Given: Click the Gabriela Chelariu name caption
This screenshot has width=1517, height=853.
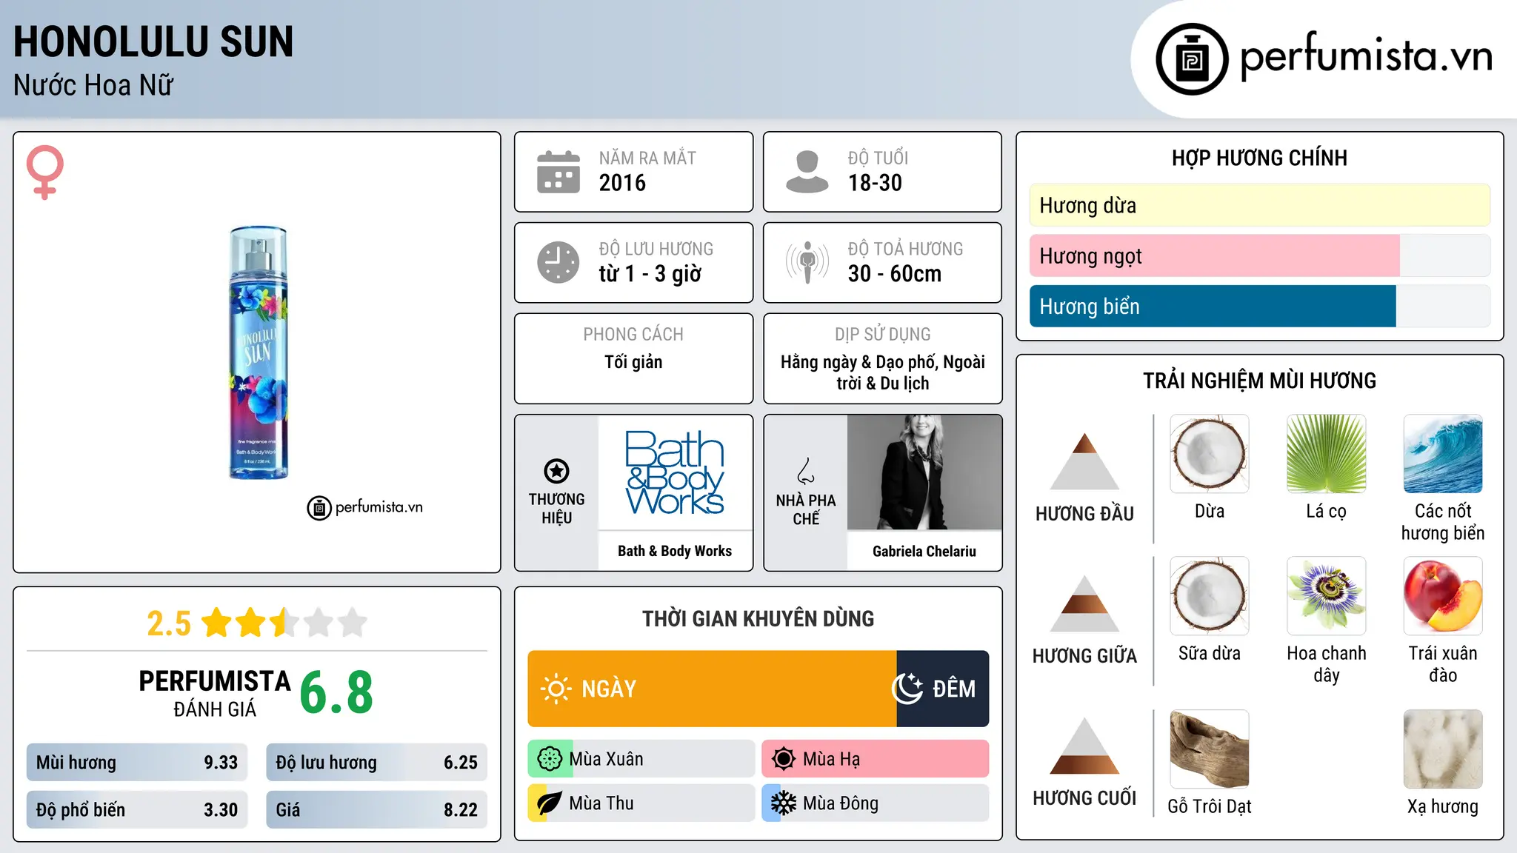Looking at the screenshot, I should coord(924,551).
